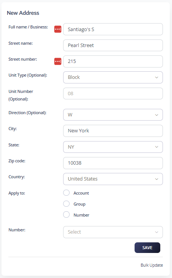Click the Street name field containing Pearl Street
The image size is (172, 278).
pyautogui.click(x=113, y=46)
